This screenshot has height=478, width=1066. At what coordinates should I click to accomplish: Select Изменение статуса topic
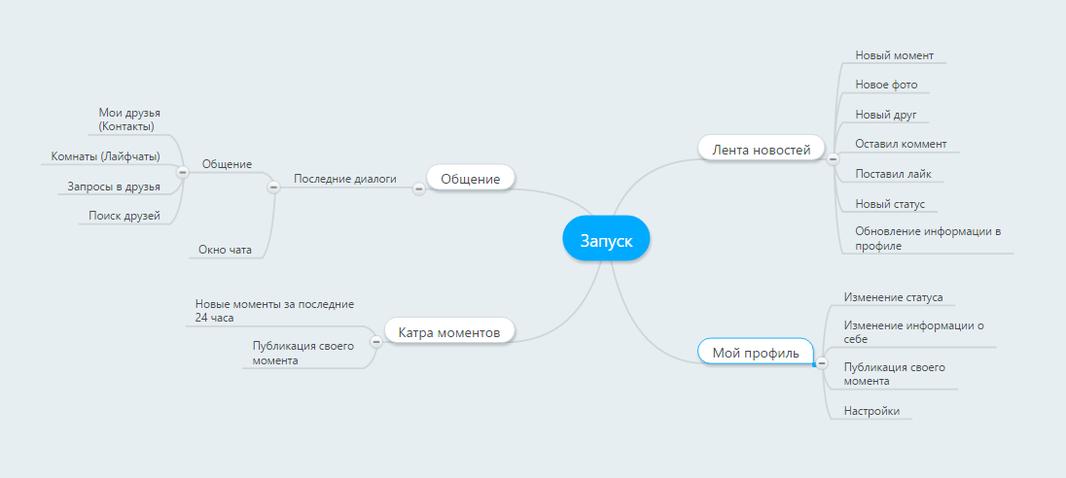pos(893,297)
